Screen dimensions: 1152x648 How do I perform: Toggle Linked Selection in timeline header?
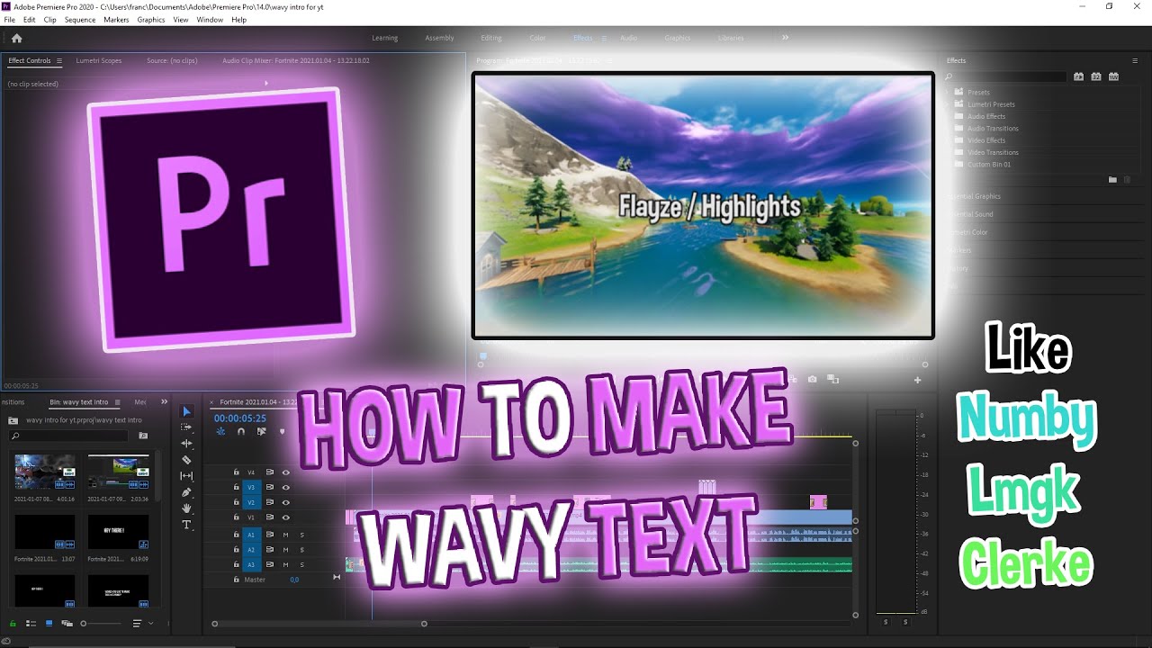(x=261, y=431)
